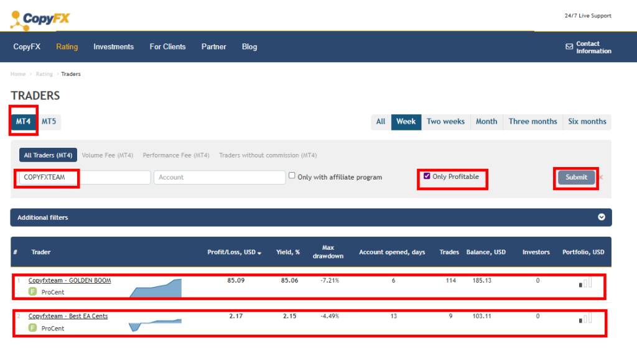Sort by Portfolio, USD column header
Viewport: 637px width, 359px height.
583,252
